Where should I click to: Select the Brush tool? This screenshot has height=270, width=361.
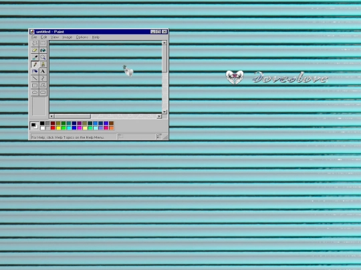[x=43, y=65]
